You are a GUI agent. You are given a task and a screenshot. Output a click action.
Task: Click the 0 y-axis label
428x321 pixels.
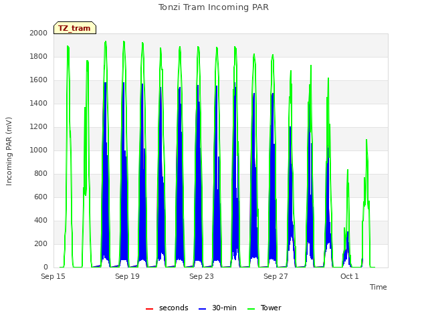point(45,267)
